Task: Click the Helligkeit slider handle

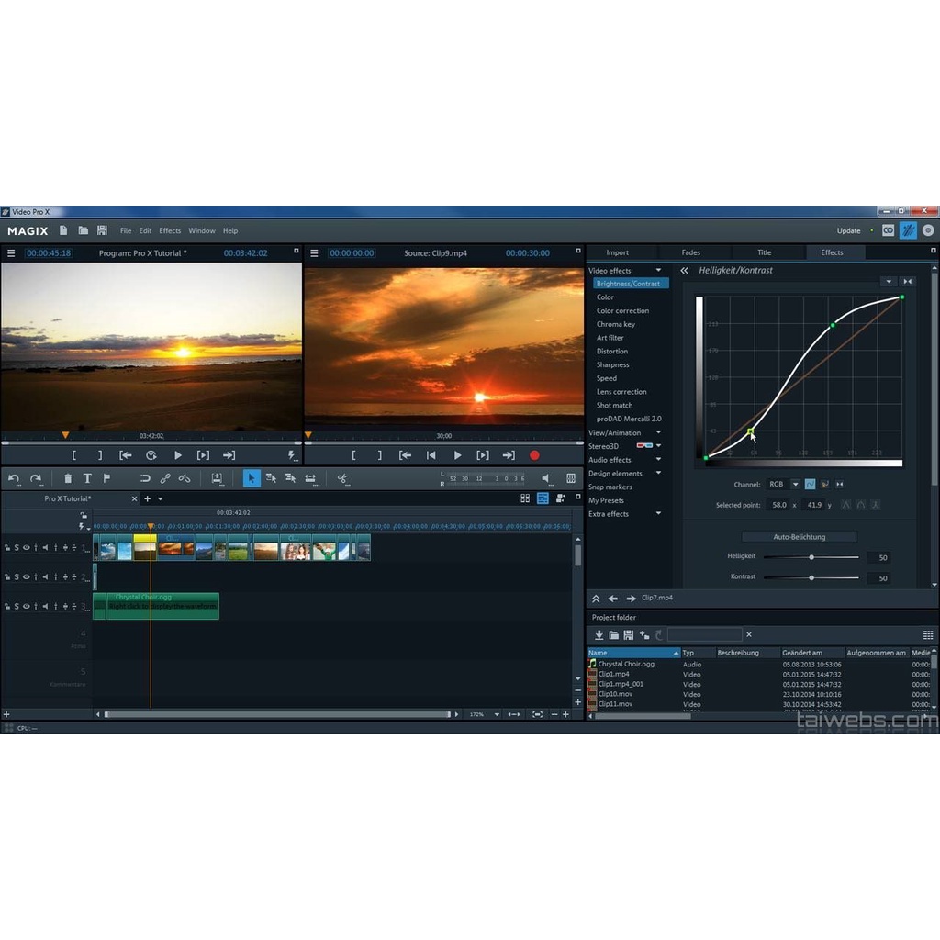Action: (x=811, y=557)
